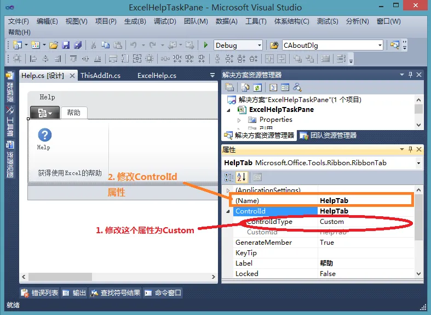Expand the Properties node in solution tree
Viewport: 431px width, 315px height.
[239, 120]
